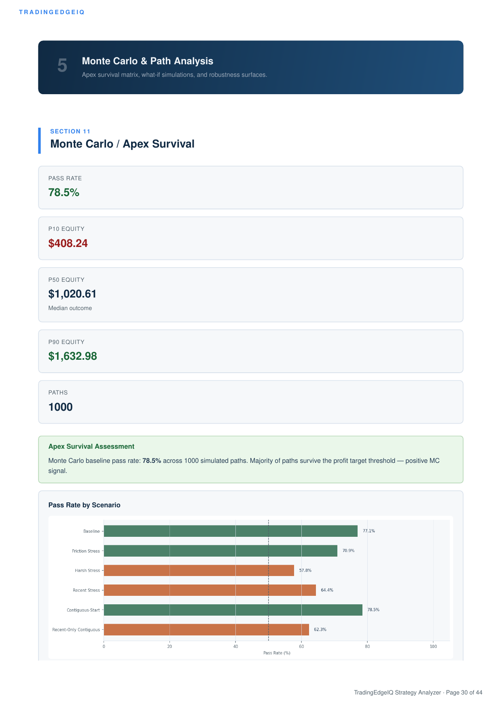This screenshot has width=502, height=709.
Task: Click the Contiguous-Start axis label
Action: point(83,610)
